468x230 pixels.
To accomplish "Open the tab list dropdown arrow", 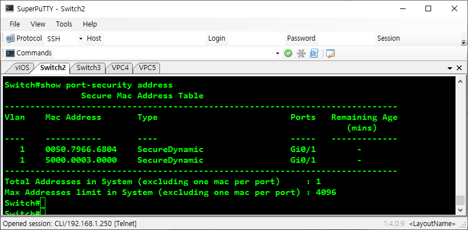I will pyautogui.click(x=450, y=68).
